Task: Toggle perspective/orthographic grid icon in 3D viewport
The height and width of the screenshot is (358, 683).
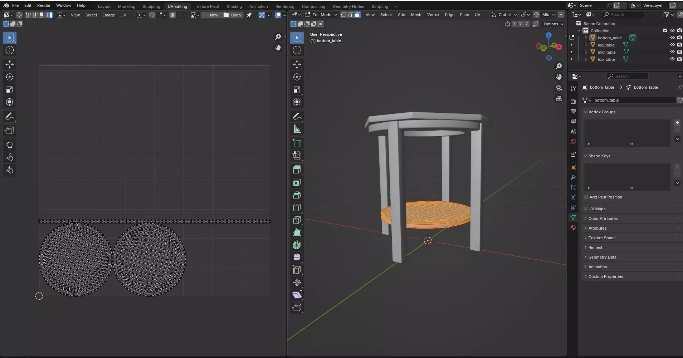Action: pos(559,98)
